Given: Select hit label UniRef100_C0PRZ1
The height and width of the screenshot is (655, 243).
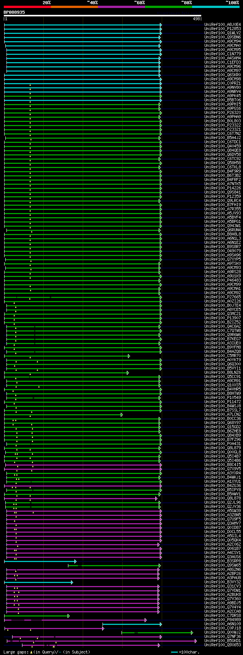Looking at the screenshot, I should [x=222, y=83].
